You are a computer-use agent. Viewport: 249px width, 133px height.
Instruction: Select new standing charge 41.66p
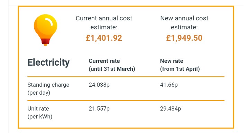pyautogui.click(x=169, y=85)
